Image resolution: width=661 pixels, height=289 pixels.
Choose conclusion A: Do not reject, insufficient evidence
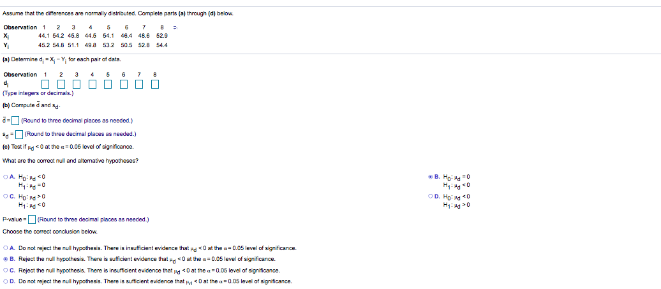pyautogui.click(x=5, y=248)
